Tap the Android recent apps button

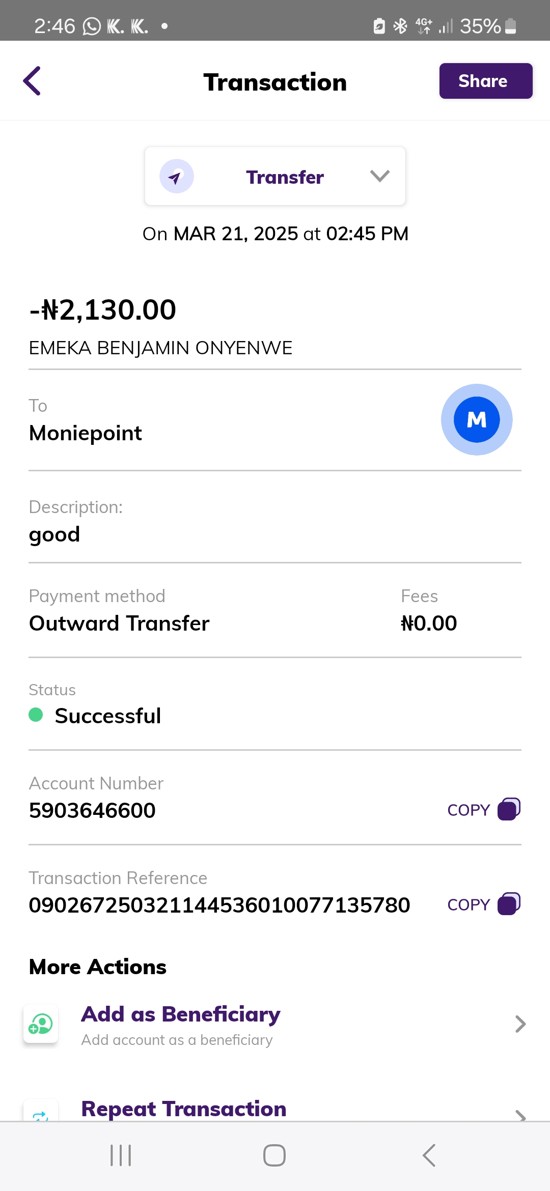pos(121,1155)
